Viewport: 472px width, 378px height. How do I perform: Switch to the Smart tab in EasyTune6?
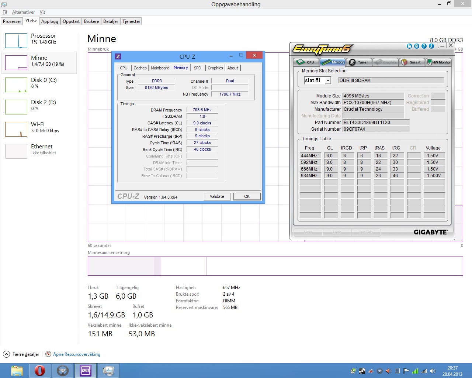click(412, 62)
